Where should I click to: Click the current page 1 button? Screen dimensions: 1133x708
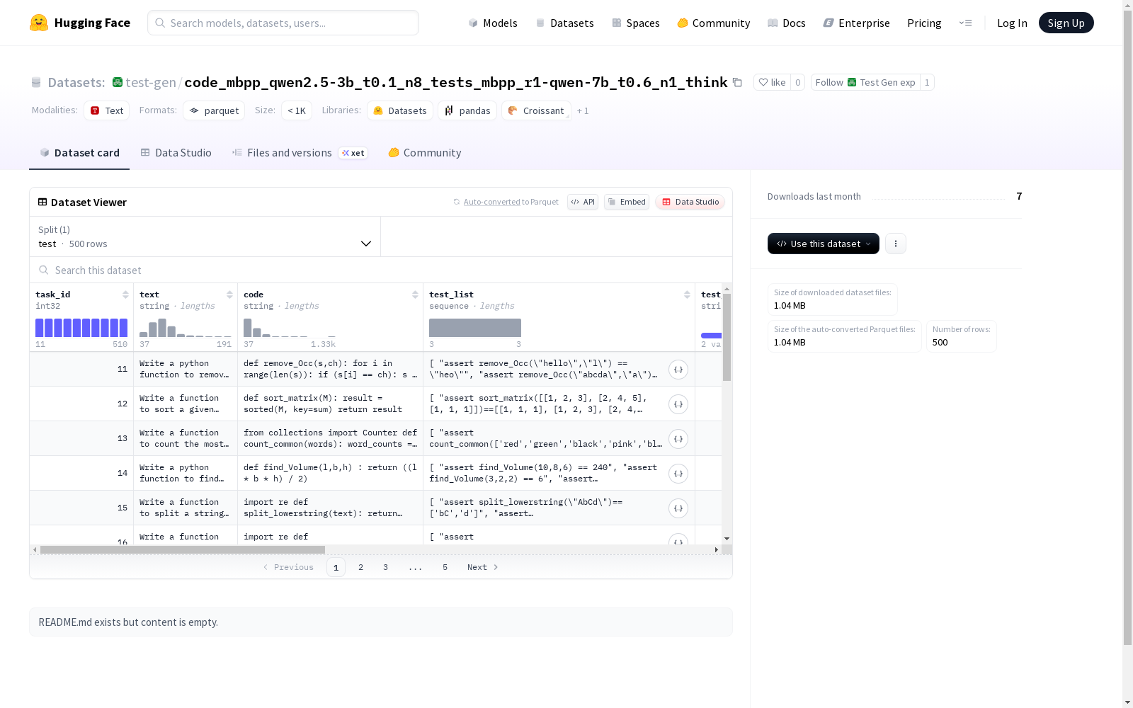[336, 567]
